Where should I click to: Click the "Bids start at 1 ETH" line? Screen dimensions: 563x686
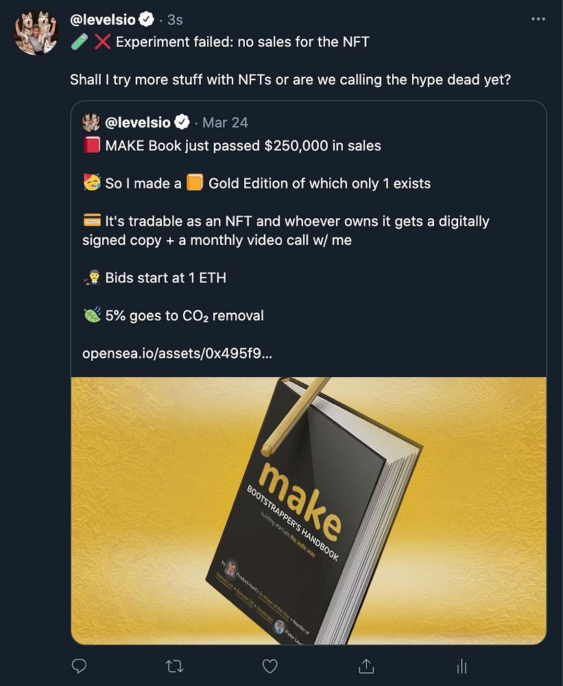point(165,278)
